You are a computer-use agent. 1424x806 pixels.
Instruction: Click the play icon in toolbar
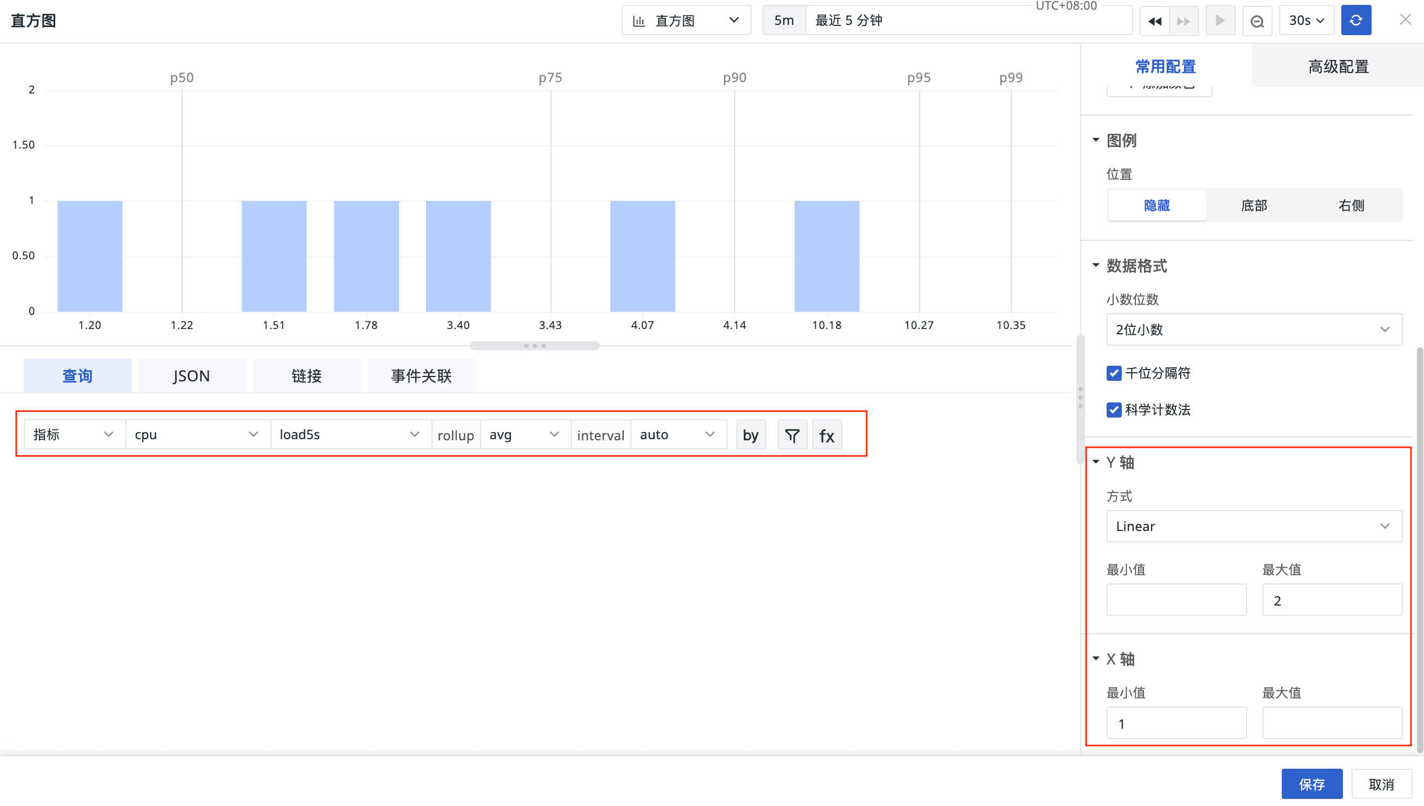[1220, 21]
